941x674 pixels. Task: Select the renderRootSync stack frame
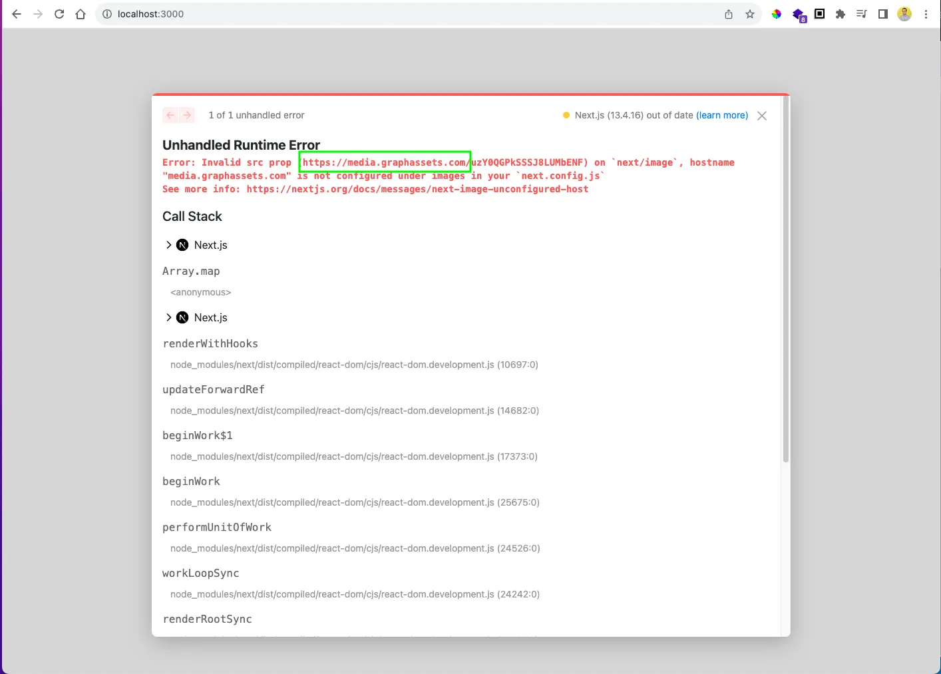pos(208,619)
